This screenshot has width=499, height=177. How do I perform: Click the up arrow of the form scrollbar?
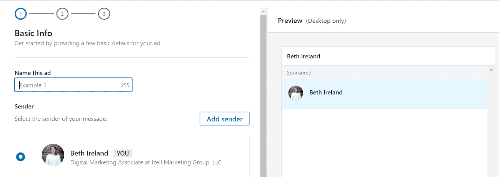(x=264, y=11)
